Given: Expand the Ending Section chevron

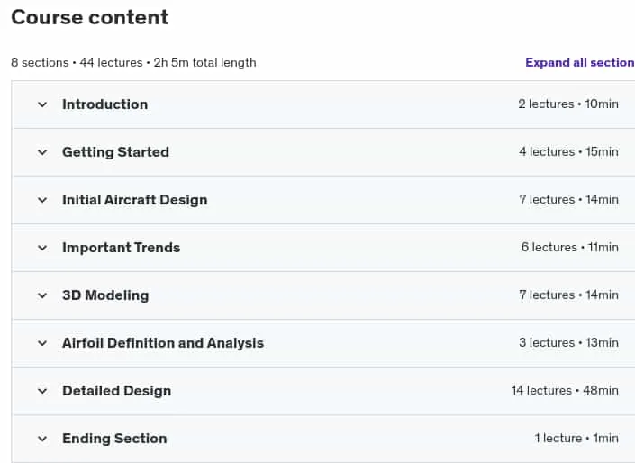Looking at the screenshot, I should (x=42, y=439).
